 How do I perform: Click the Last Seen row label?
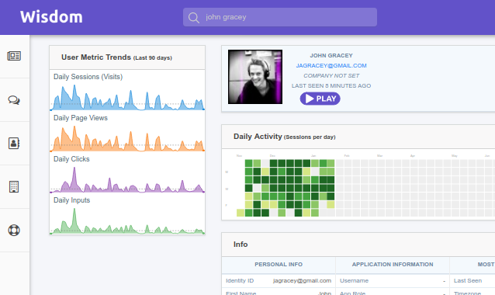click(x=468, y=280)
